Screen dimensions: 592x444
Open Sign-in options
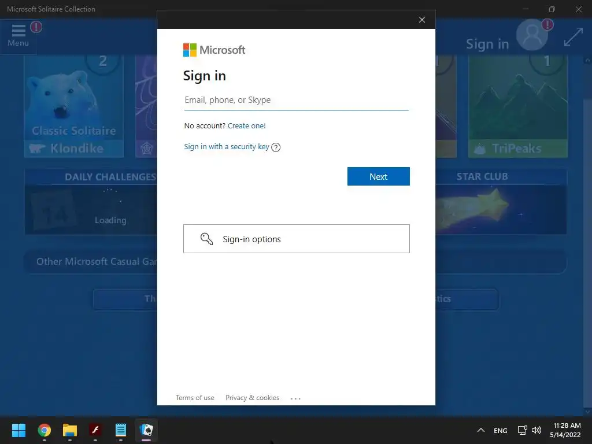(297, 239)
